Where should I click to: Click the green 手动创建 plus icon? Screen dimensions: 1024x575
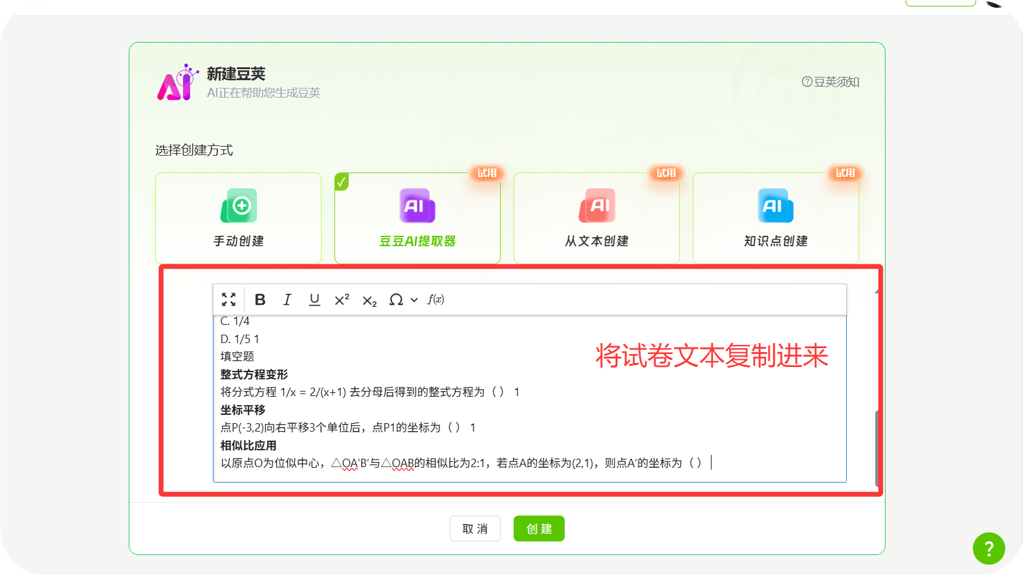[239, 205]
